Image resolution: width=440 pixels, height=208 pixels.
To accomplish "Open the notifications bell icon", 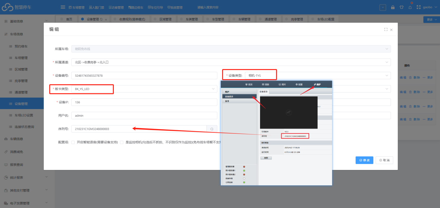I will 410,7.
